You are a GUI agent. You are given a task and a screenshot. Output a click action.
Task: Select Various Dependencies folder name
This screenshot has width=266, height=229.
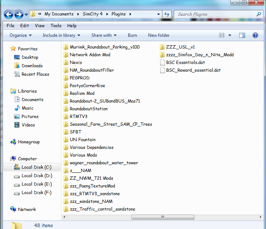coord(91,147)
